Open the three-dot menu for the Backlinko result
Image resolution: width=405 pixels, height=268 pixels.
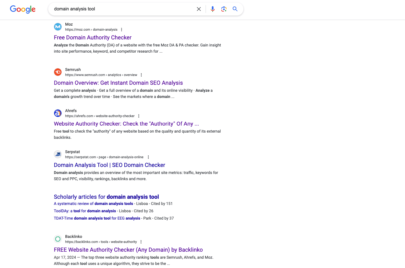coord(141,242)
